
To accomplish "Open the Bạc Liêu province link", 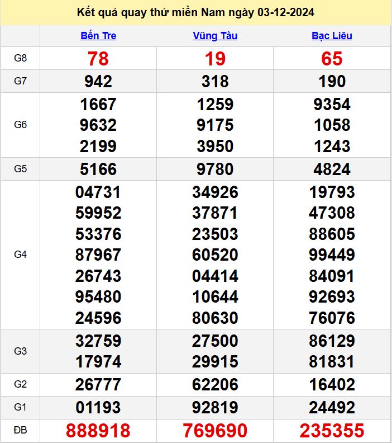I will 332,36.
